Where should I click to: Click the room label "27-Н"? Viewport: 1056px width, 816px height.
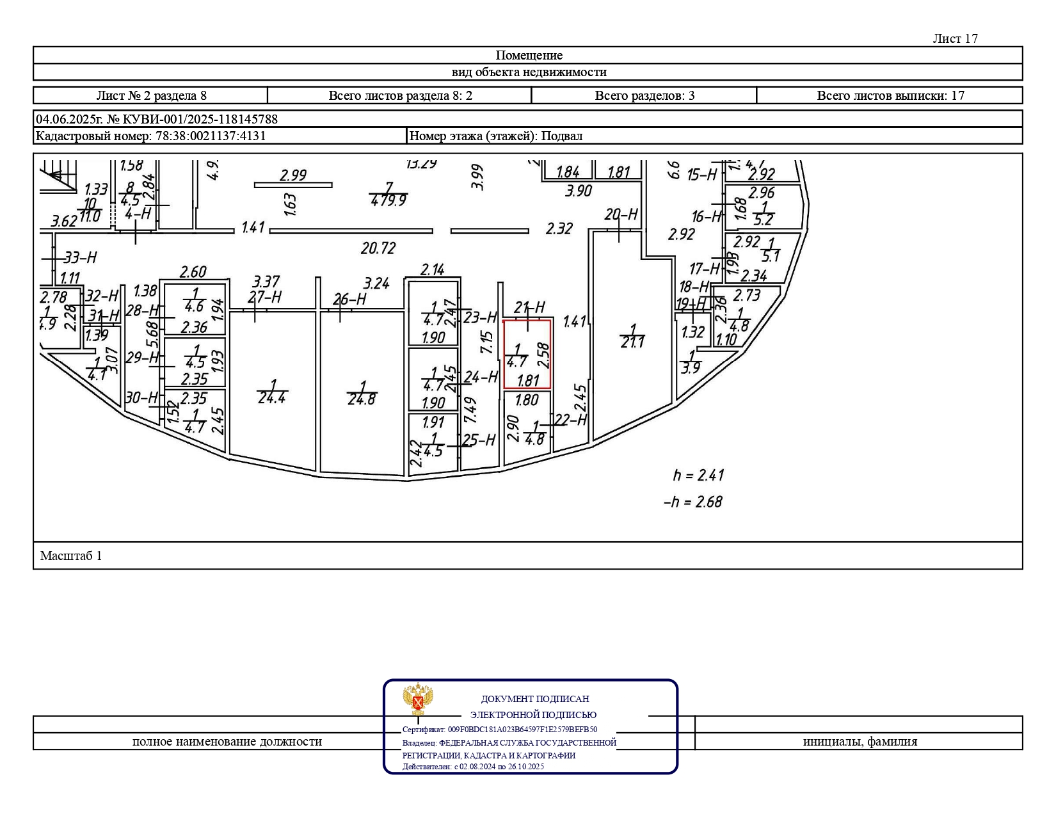265,297
